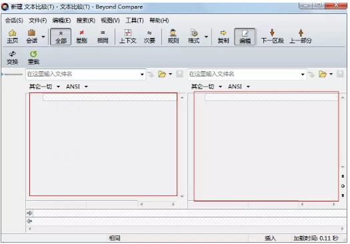Open the 工具(T) menu

coord(135,21)
